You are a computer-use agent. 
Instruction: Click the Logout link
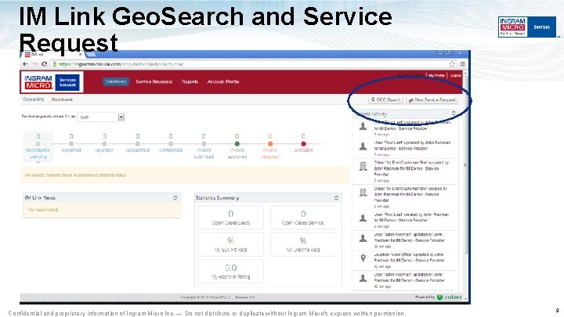(455, 75)
